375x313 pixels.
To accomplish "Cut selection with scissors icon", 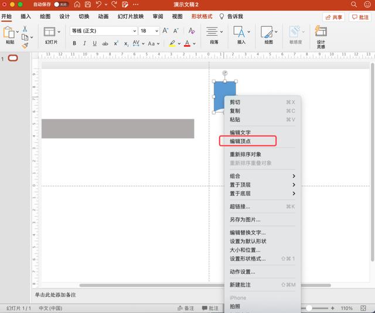I will 25,29.
